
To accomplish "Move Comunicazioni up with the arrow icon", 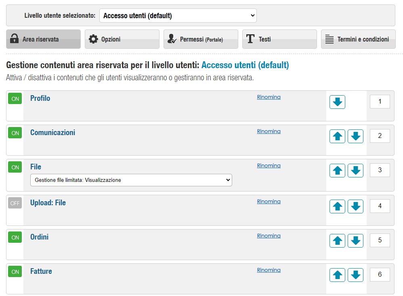I will tap(337, 136).
